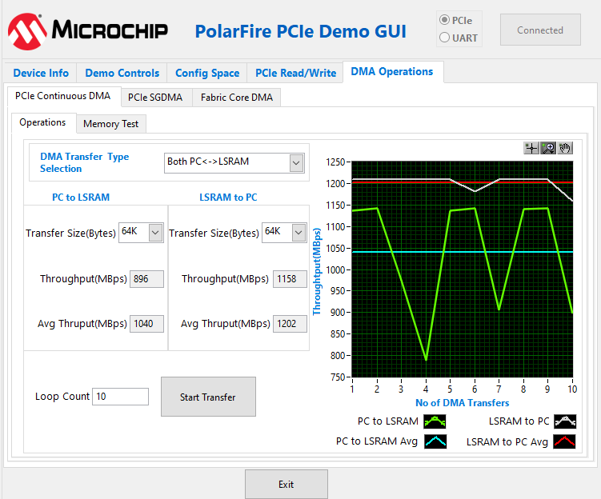The height and width of the screenshot is (499, 601).
Task: Select the PCIe radio button
Action: (x=445, y=20)
